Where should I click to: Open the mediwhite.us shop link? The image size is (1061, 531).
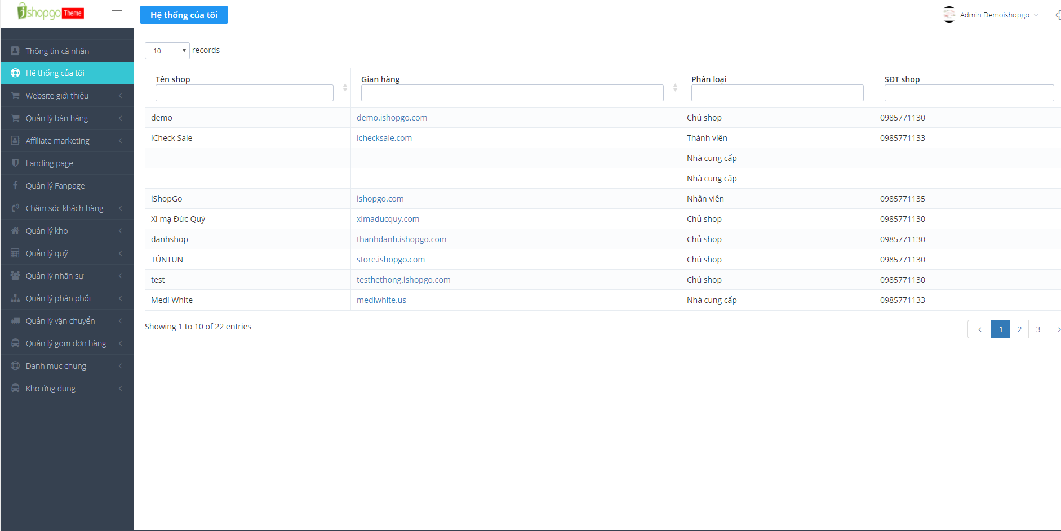pos(381,300)
